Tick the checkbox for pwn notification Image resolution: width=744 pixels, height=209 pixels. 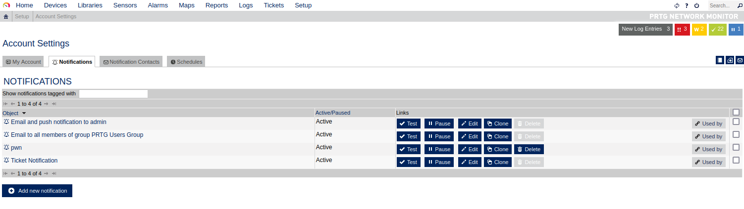[x=736, y=147]
